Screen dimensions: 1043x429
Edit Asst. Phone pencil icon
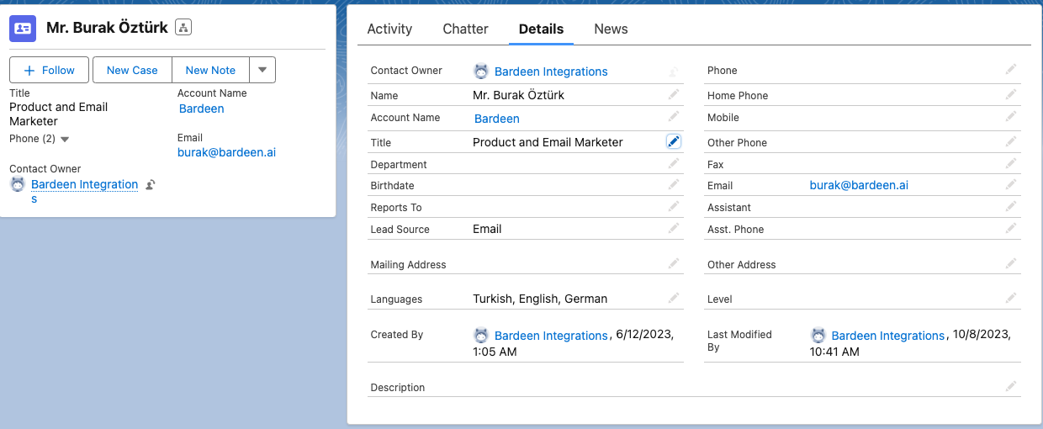tap(1011, 228)
